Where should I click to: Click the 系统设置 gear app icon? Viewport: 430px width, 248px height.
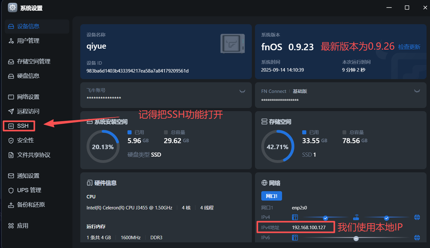tap(13, 8)
